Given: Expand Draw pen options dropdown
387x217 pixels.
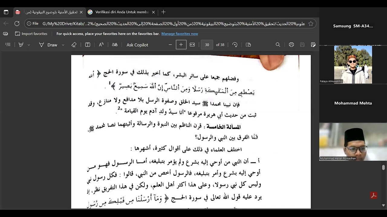Looking at the screenshot, I should (x=63, y=45).
